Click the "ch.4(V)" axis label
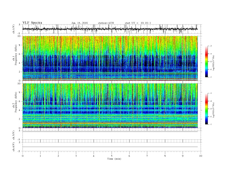 14,147
